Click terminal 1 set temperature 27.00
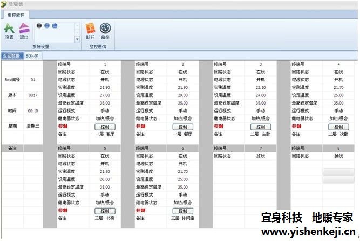 click(x=105, y=95)
